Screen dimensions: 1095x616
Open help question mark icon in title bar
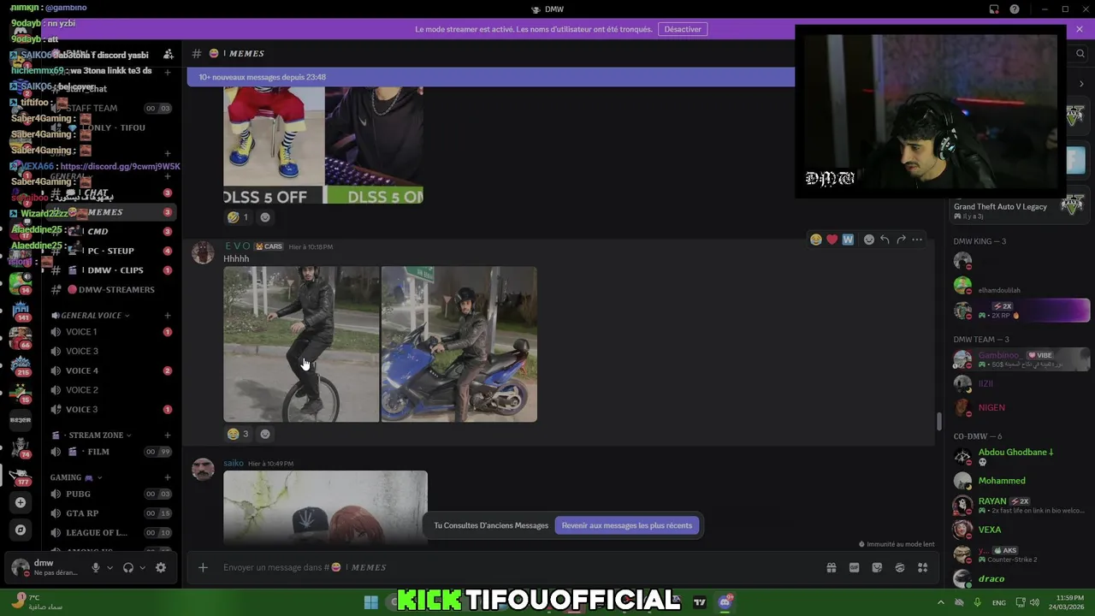point(1015,9)
